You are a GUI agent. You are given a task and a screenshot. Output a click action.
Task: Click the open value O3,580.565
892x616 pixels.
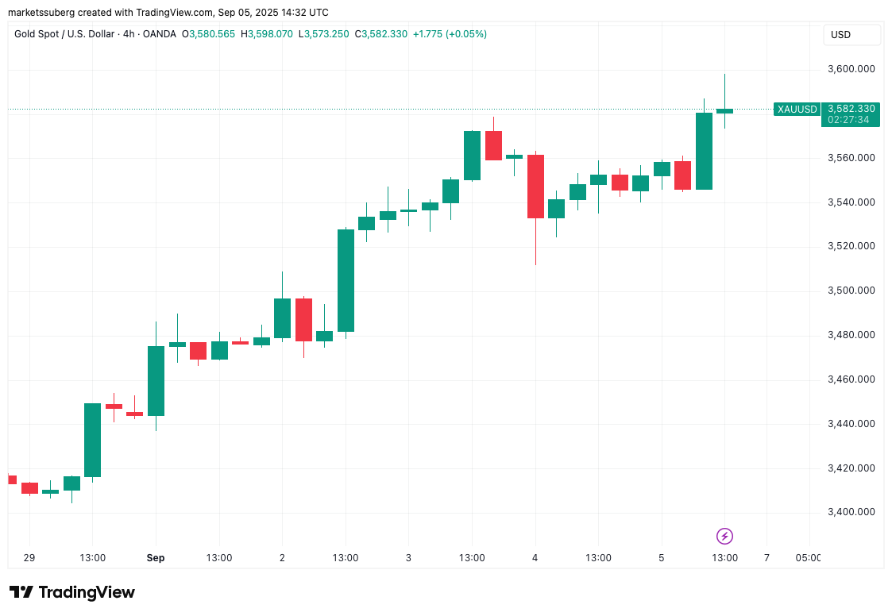(x=209, y=34)
